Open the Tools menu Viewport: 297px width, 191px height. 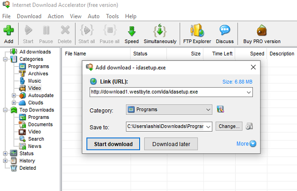pyautogui.click(x=112, y=16)
